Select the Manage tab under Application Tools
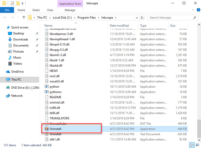 [70, 10]
